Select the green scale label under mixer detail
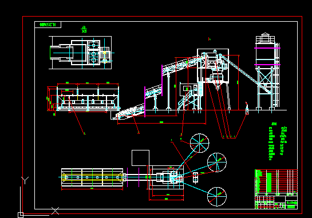Image resolution: width=312 pixels, height=218 pixels. tap(84, 29)
